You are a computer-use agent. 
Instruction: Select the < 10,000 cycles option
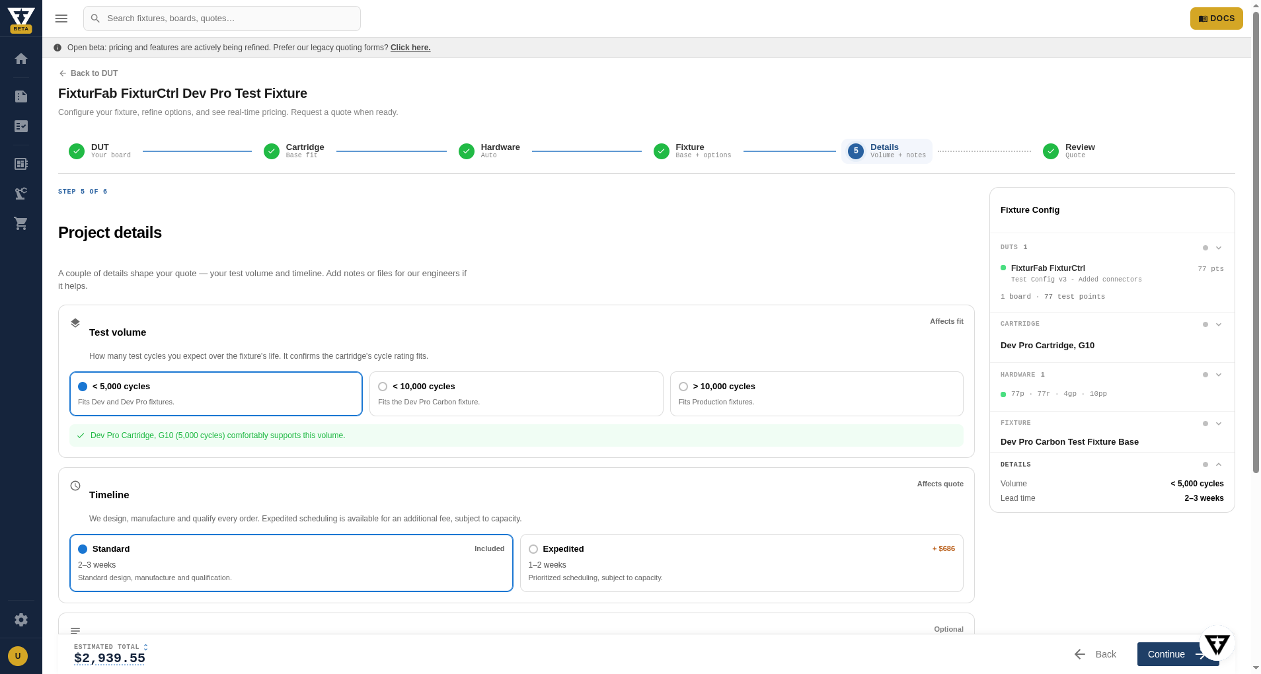(x=516, y=394)
